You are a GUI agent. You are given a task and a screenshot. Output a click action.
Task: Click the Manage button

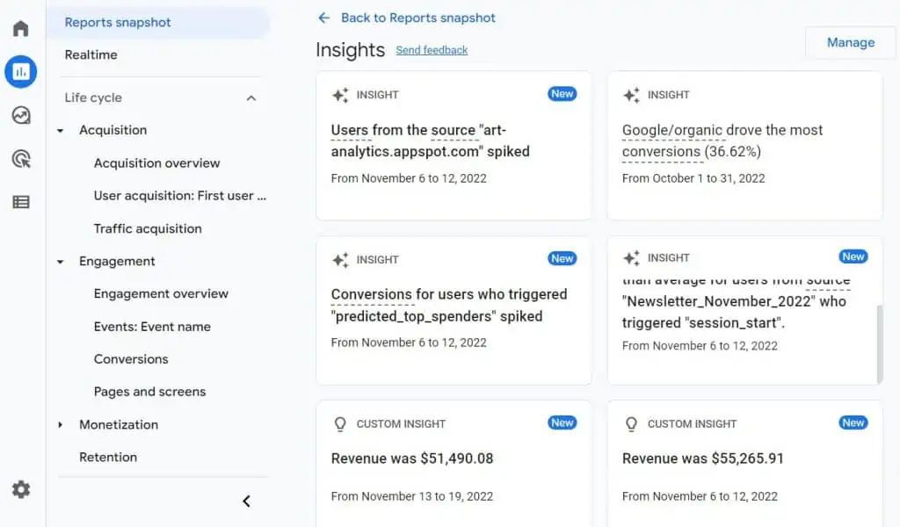tap(850, 41)
